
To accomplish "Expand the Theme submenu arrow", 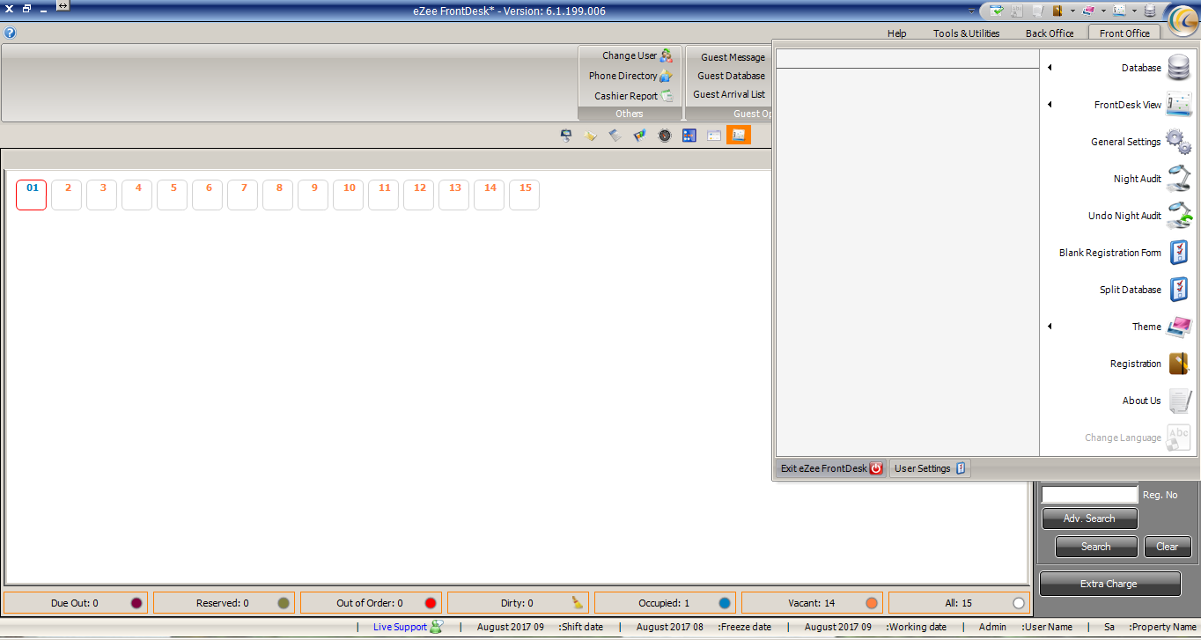I will pyautogui.click(x=1050, y=327).
